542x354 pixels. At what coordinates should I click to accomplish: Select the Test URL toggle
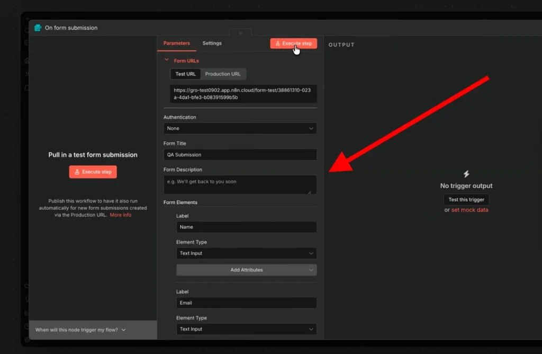click(185, 74)
